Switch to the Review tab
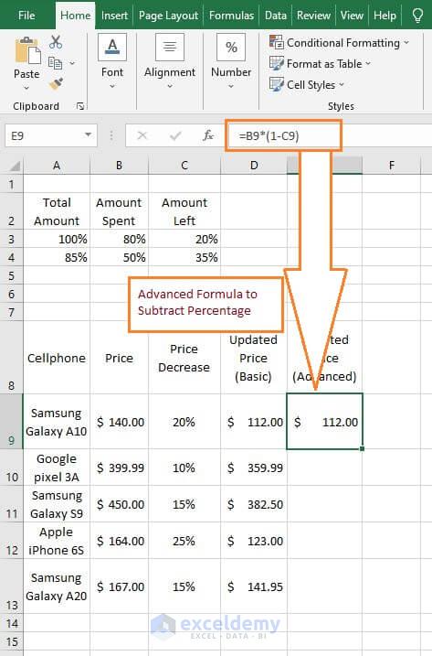 tap(313, 16)
